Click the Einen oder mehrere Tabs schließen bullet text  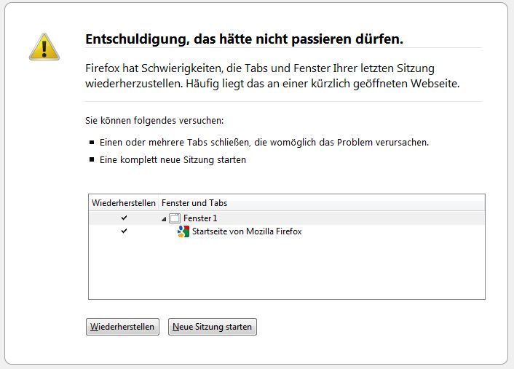tap(264, 142)
